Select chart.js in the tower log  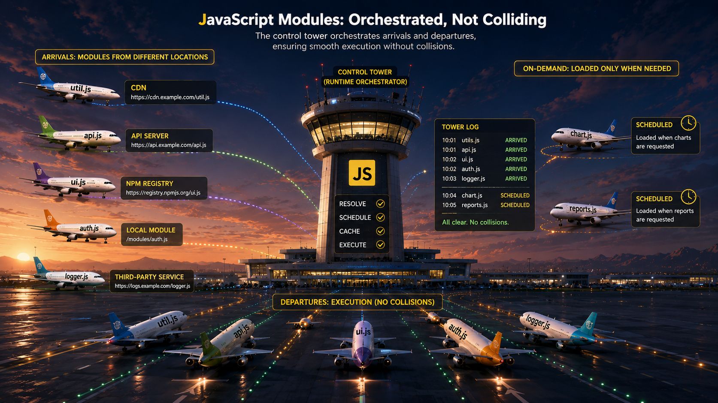472,195
